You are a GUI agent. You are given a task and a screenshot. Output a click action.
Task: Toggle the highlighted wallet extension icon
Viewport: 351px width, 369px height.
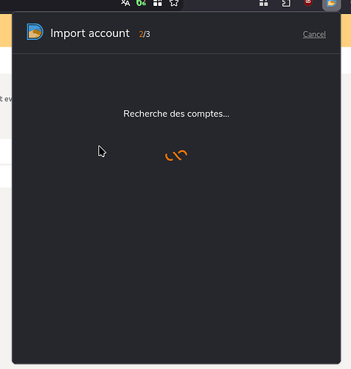click(331, 4)
